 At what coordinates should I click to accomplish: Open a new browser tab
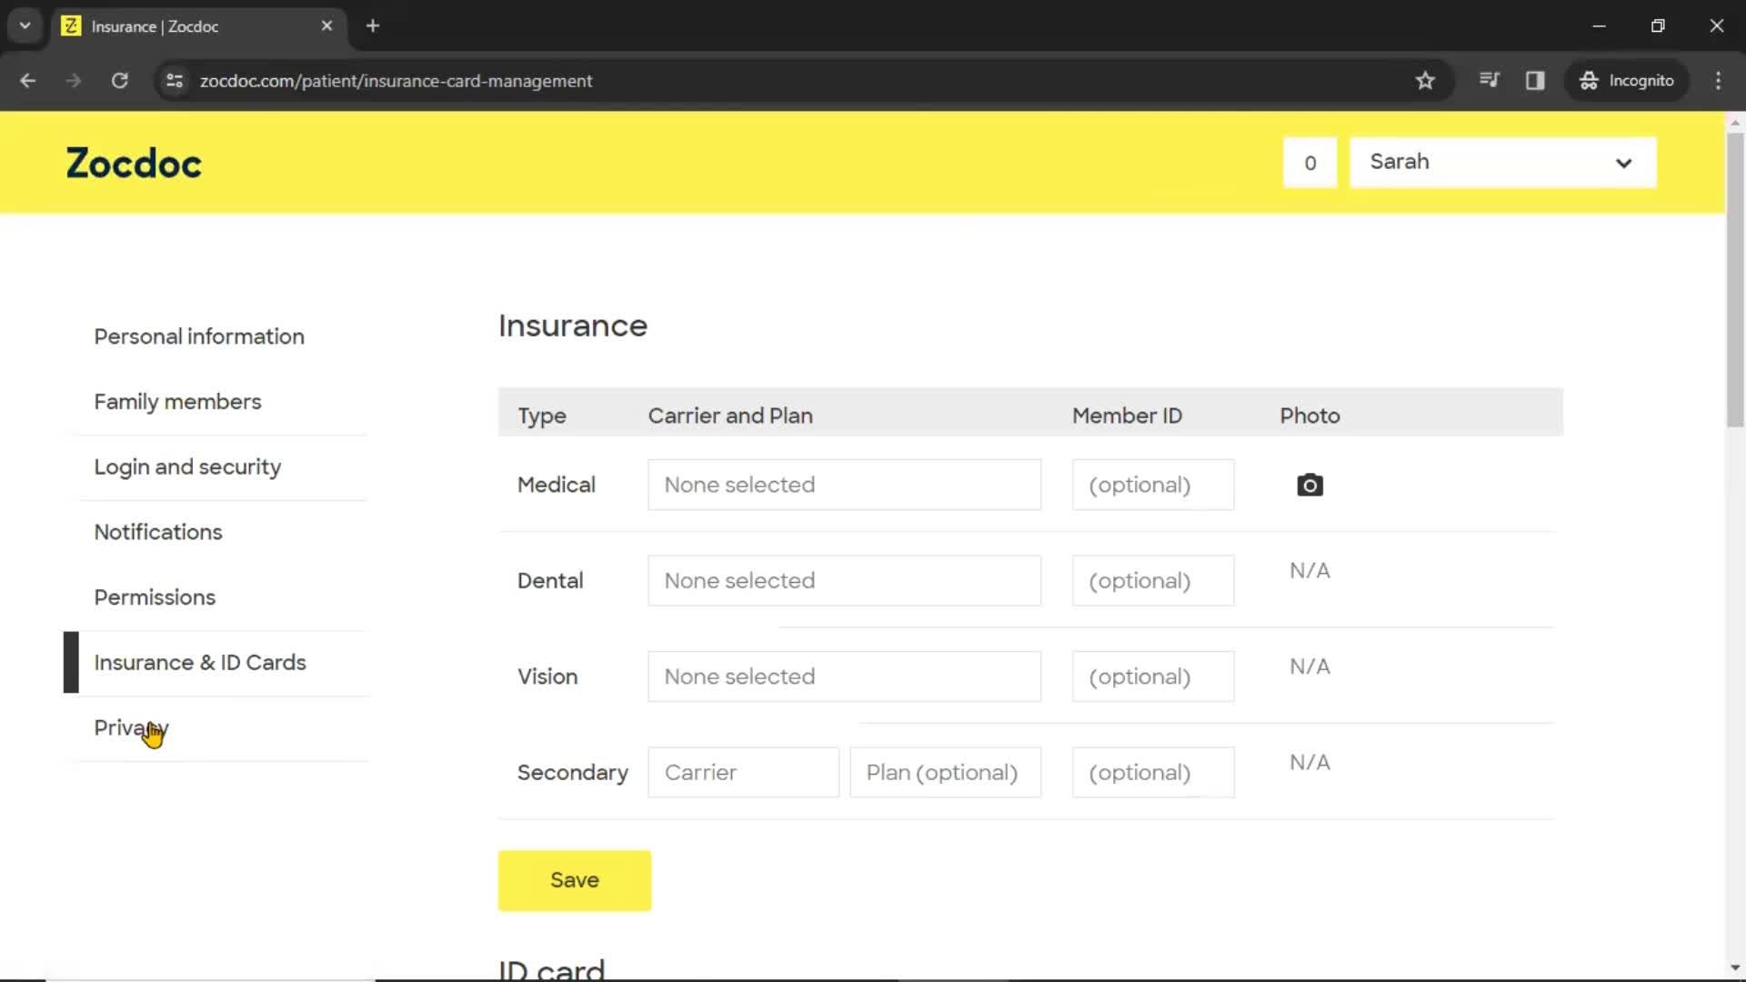(x=373, y=25)
